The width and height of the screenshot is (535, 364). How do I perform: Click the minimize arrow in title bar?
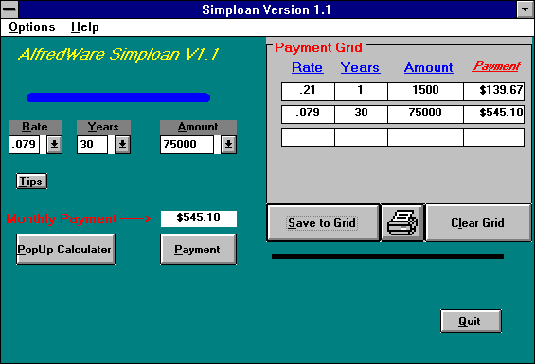526,9
